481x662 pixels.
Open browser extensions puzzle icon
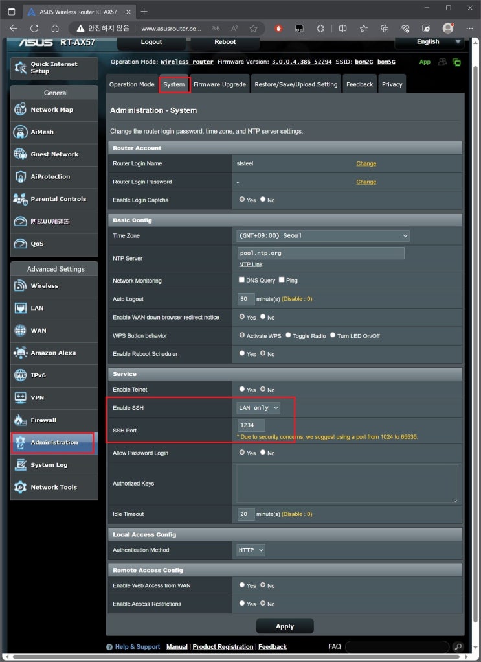pos(320,29)
